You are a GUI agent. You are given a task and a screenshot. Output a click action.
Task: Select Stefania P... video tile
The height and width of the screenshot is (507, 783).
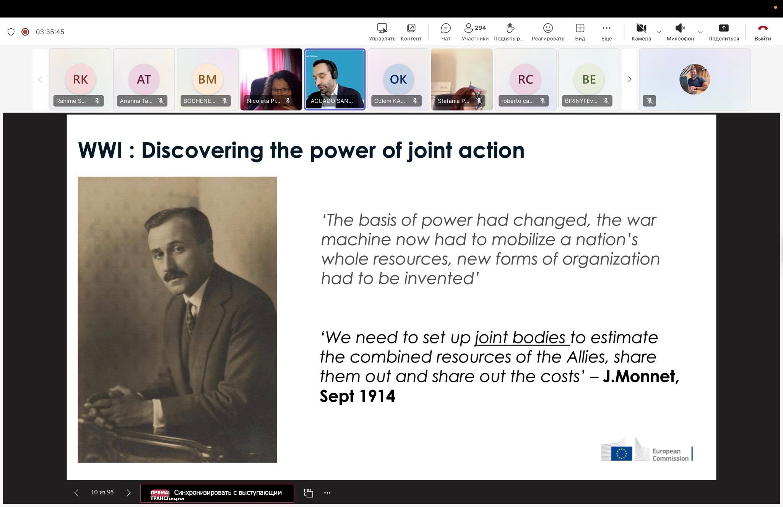coord(462,79)
